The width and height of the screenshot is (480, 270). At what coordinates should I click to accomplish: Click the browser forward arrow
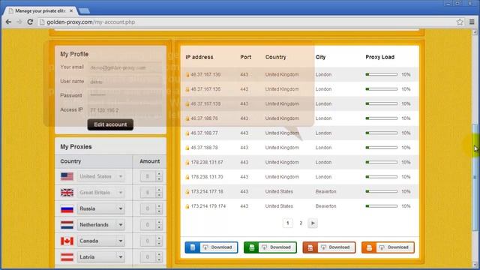[x=19, y=22]
